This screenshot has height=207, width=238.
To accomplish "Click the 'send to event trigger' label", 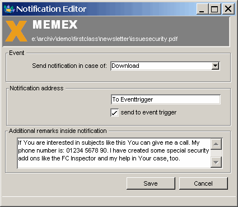I will point(148,112).
